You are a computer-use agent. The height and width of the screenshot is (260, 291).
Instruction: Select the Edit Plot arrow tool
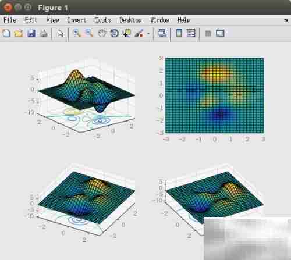61,34
